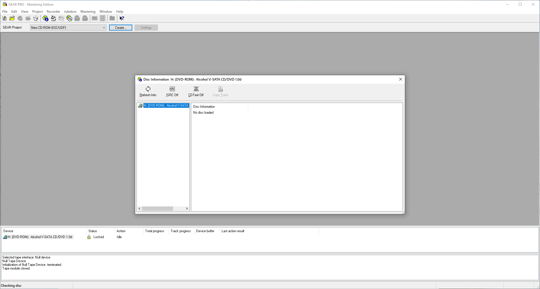Viewport: 540px width, 289px height.
Task: Click the Device column header
Action: click(44, 231)
